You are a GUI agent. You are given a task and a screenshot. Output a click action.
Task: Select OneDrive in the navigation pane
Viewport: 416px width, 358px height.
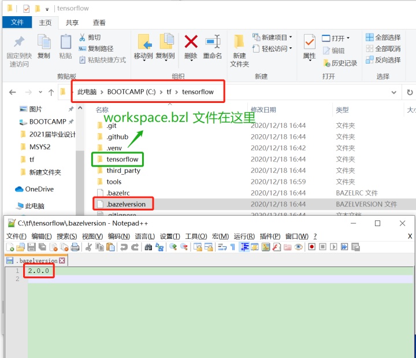click(34, 189)
